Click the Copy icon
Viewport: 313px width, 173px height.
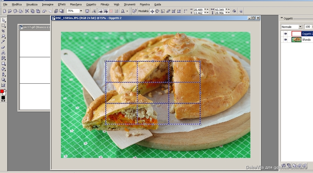32,11
